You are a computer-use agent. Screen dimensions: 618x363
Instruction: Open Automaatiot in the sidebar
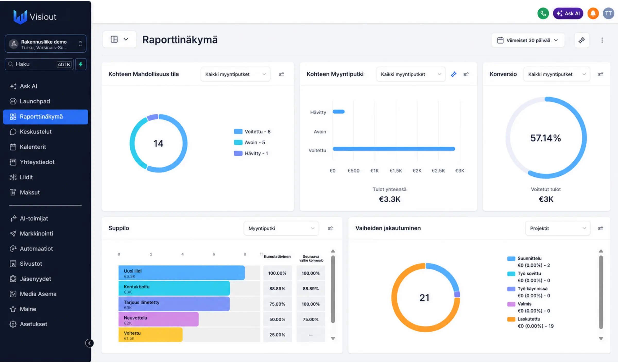[46, 249]
